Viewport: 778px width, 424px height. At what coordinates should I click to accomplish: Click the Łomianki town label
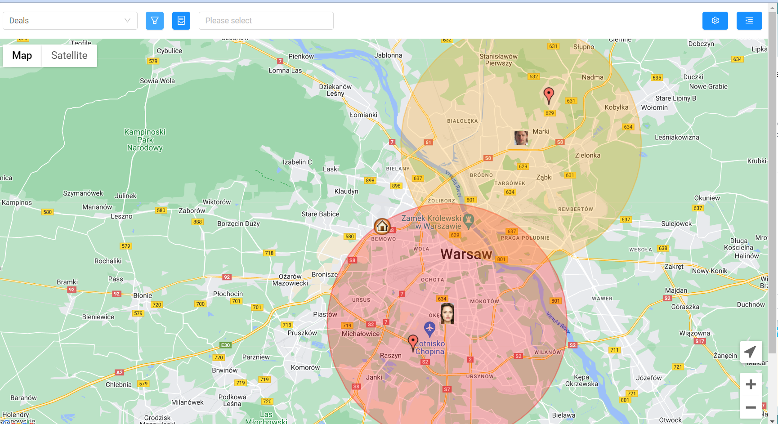363,115
